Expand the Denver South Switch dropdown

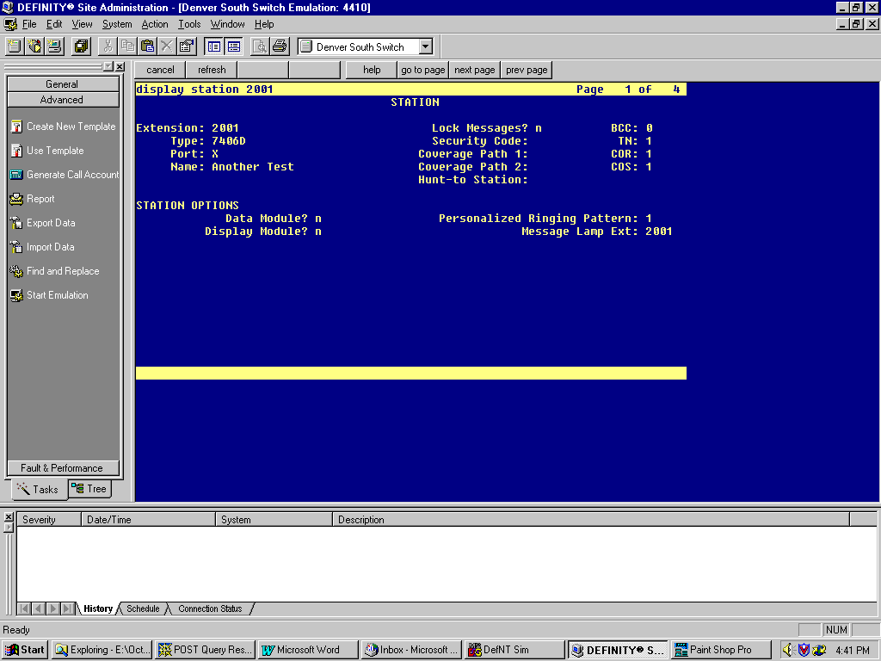pyautogui.click(x=426, y=46)
